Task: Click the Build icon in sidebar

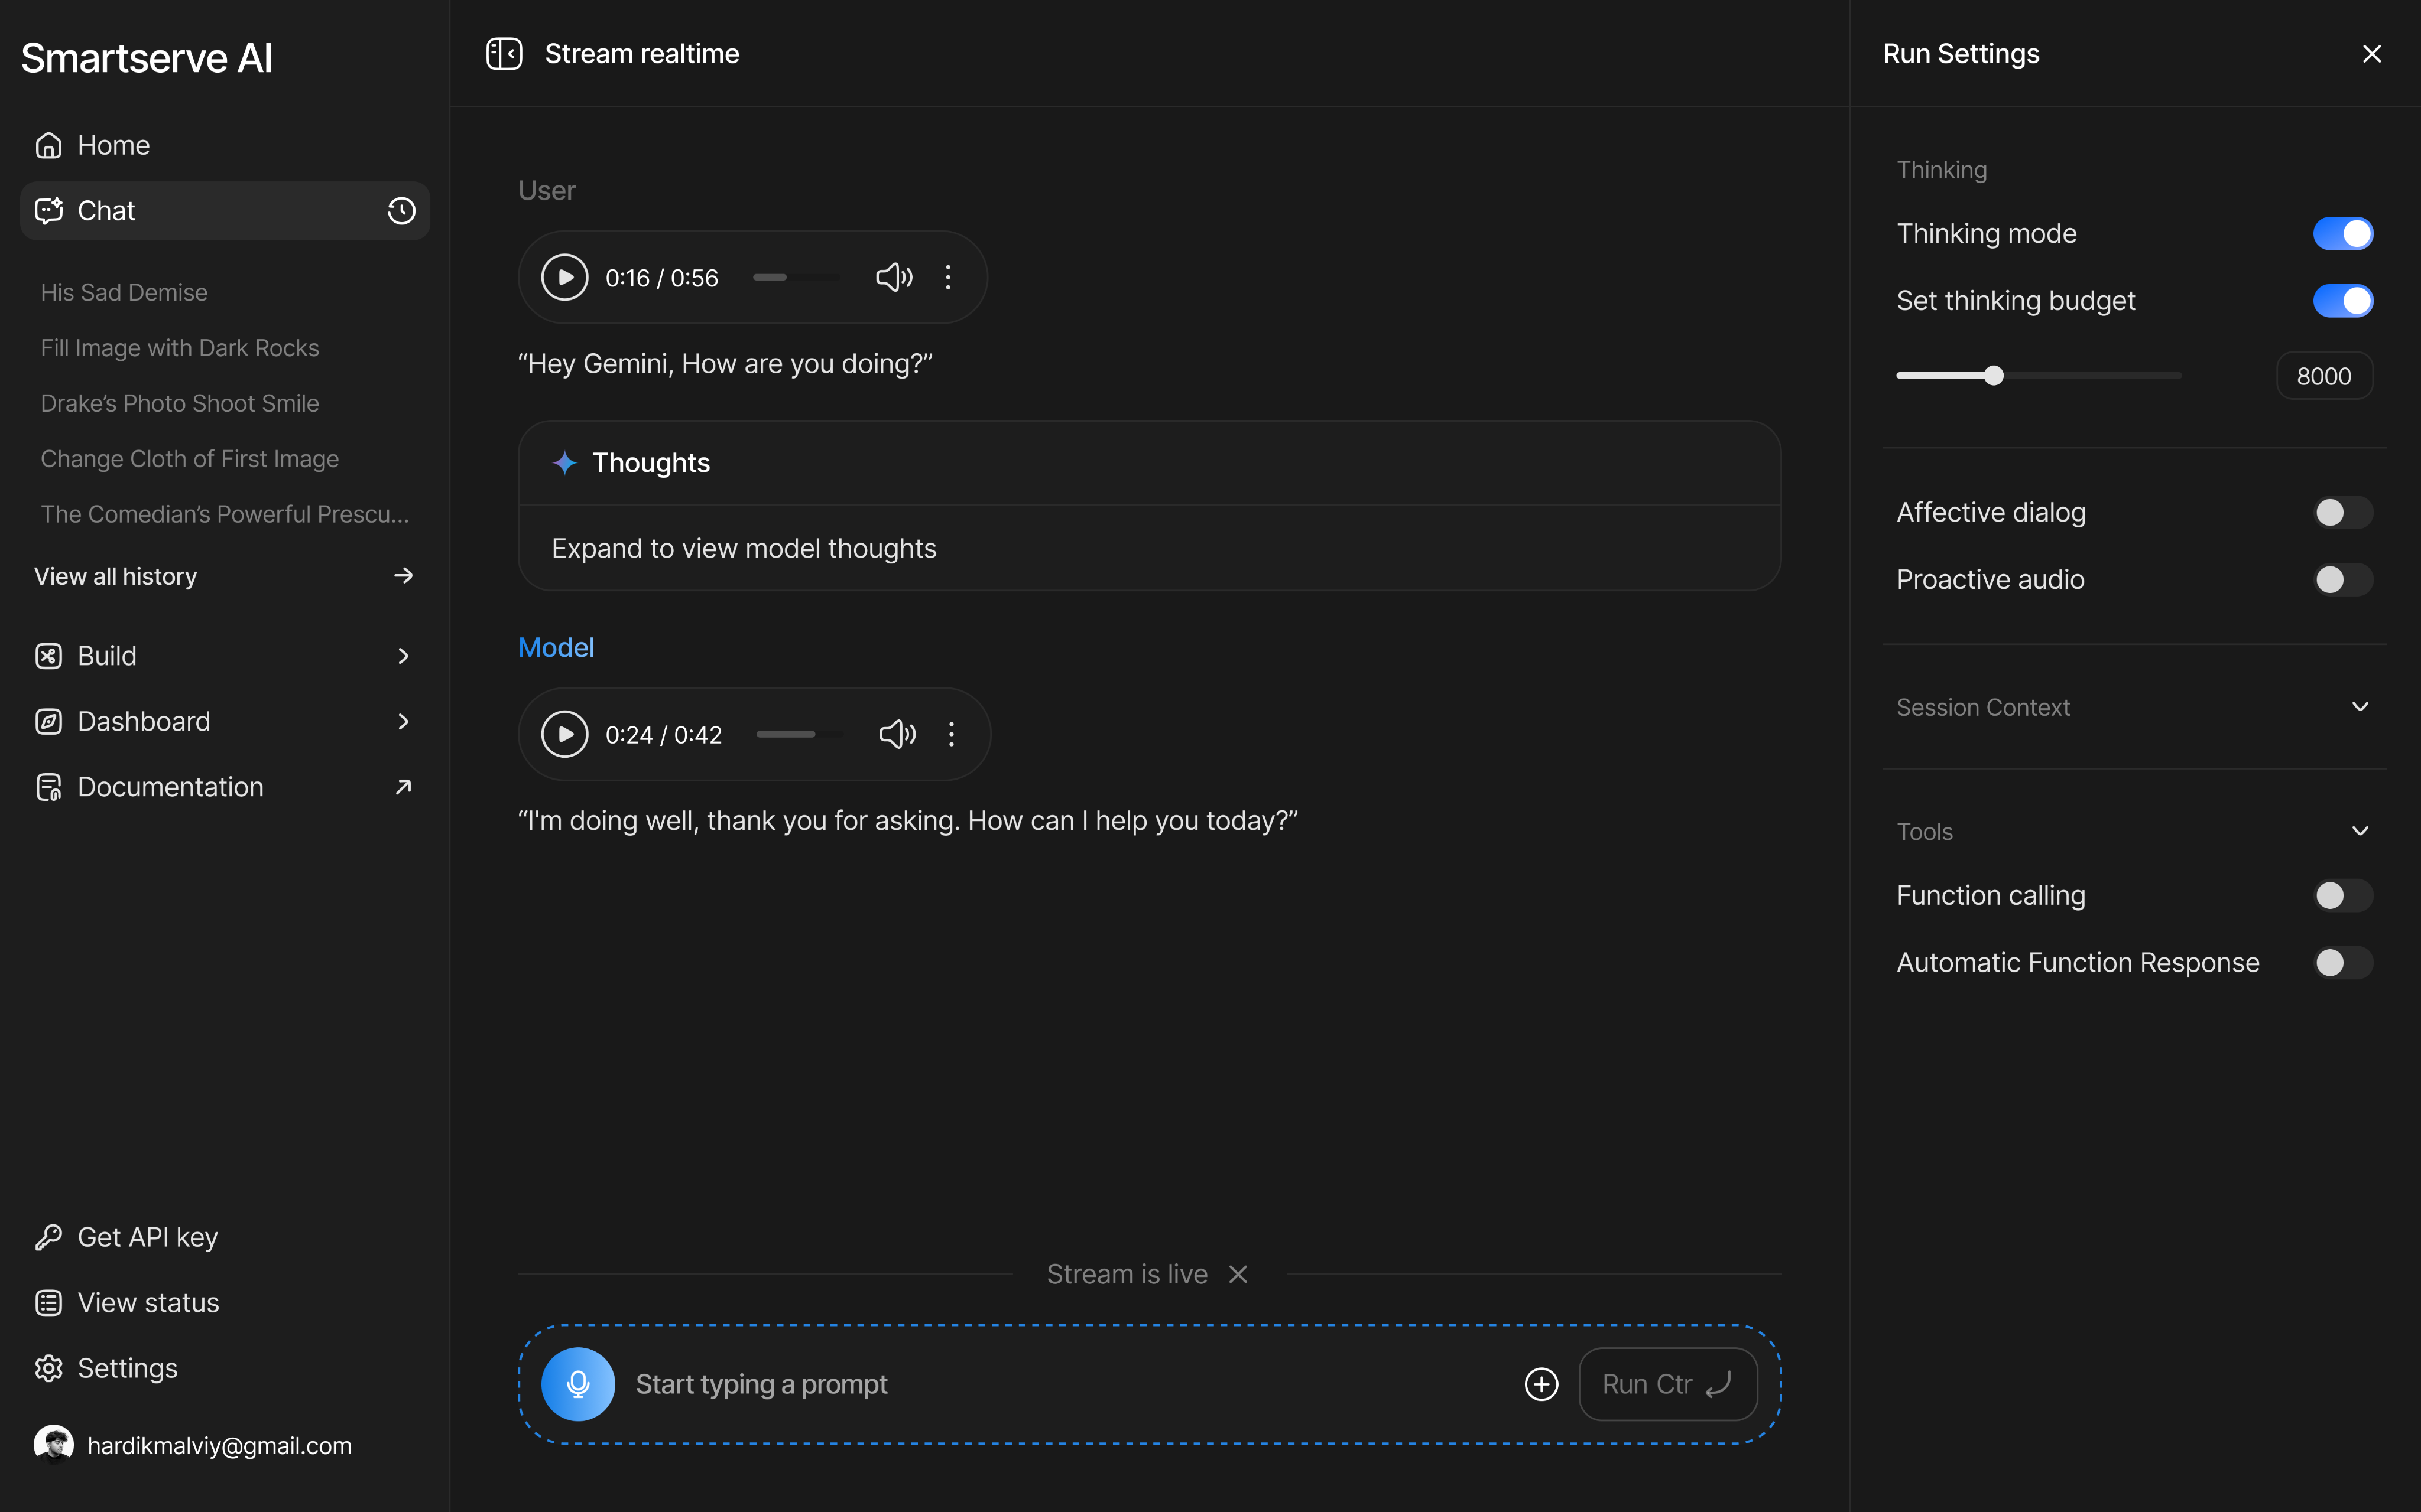Action: (x=49, y=656)
